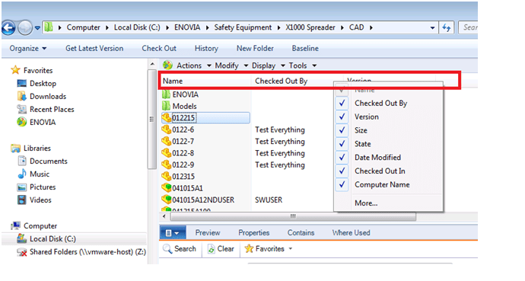Click the Computer icon in navigation pane
Screen dimensions: 525x281
(15, 225)
